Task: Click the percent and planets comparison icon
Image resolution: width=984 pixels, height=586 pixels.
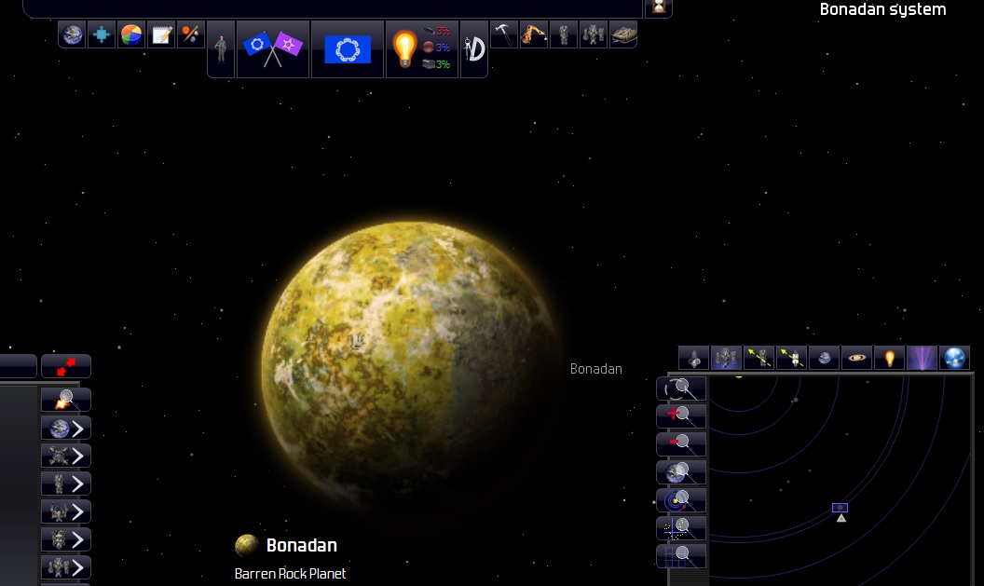Action: click(191, 34)
